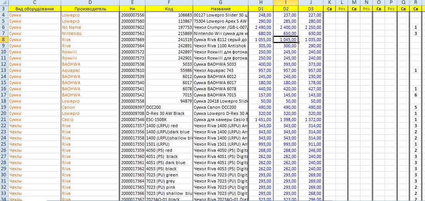Click the 'D3' header cell
This screenshot has width=425, height=201.
click(311, 9)
